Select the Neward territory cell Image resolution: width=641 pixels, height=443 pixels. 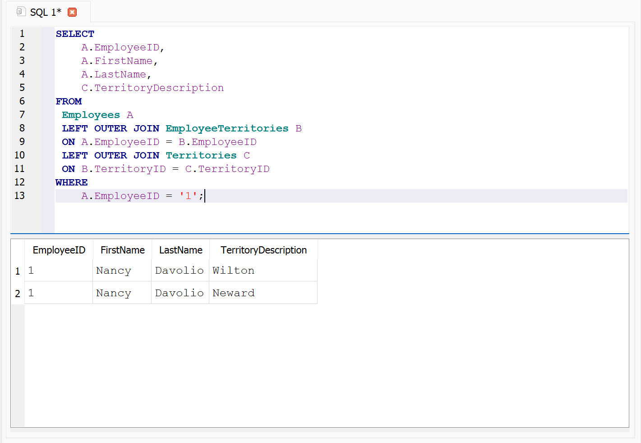(233, 293)
